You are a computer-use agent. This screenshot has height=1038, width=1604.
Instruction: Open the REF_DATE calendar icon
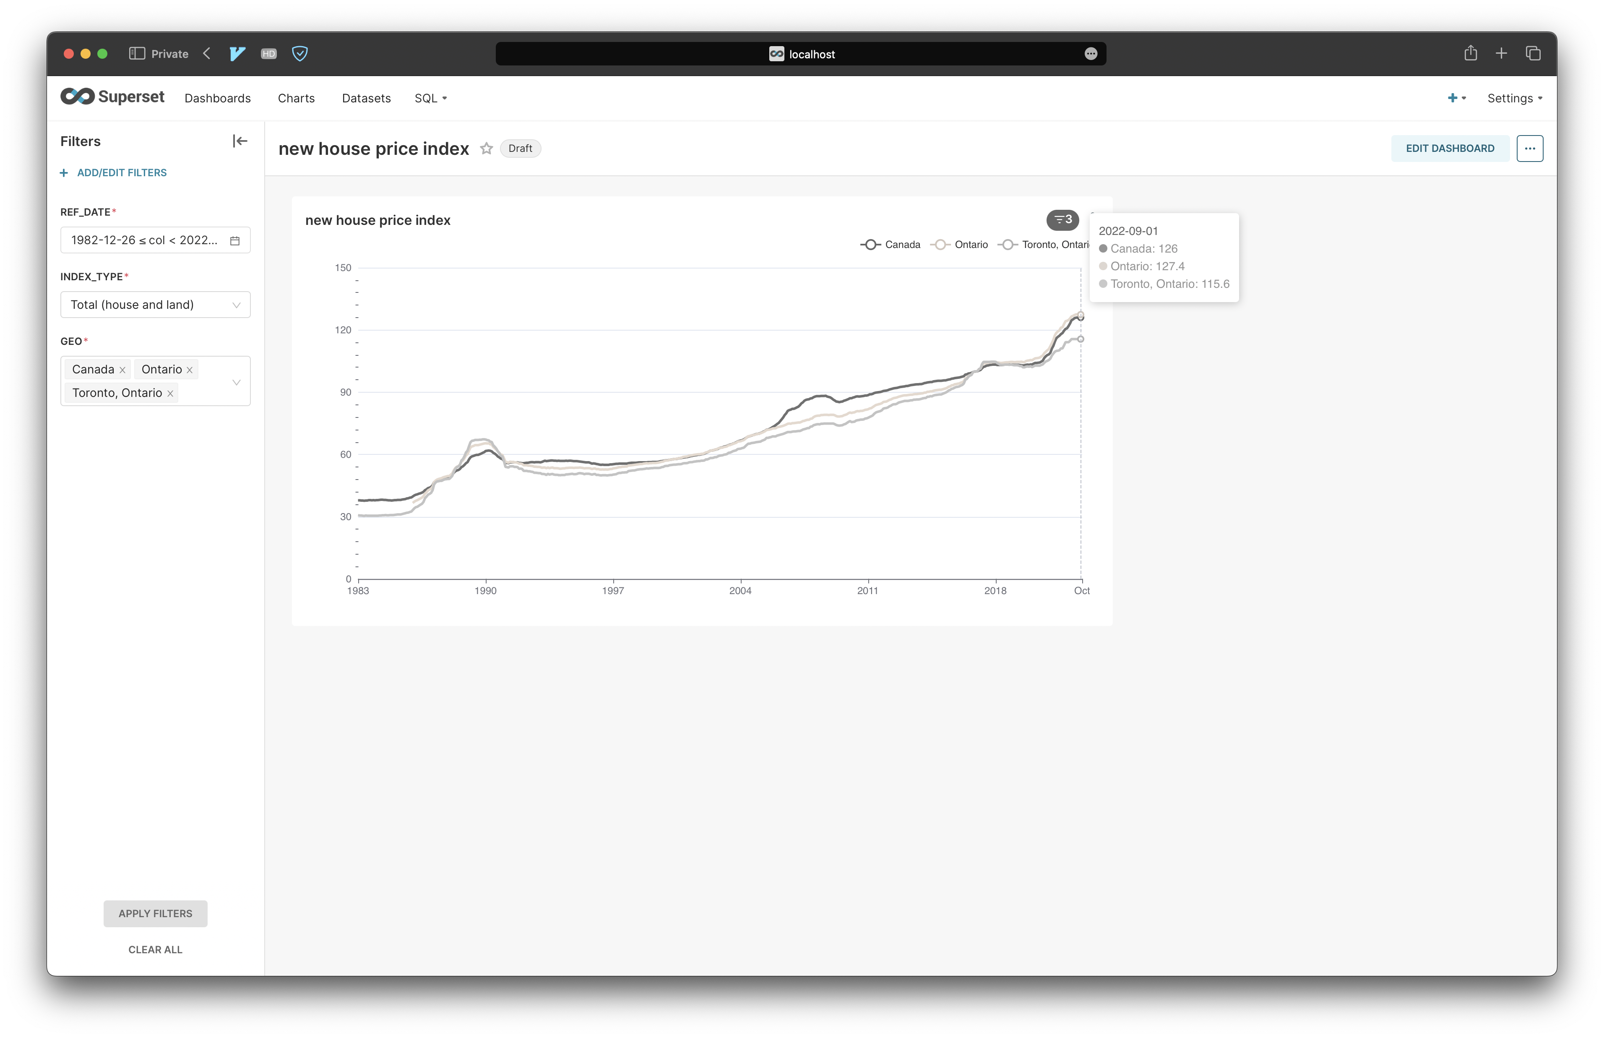[x=234, y=241]
